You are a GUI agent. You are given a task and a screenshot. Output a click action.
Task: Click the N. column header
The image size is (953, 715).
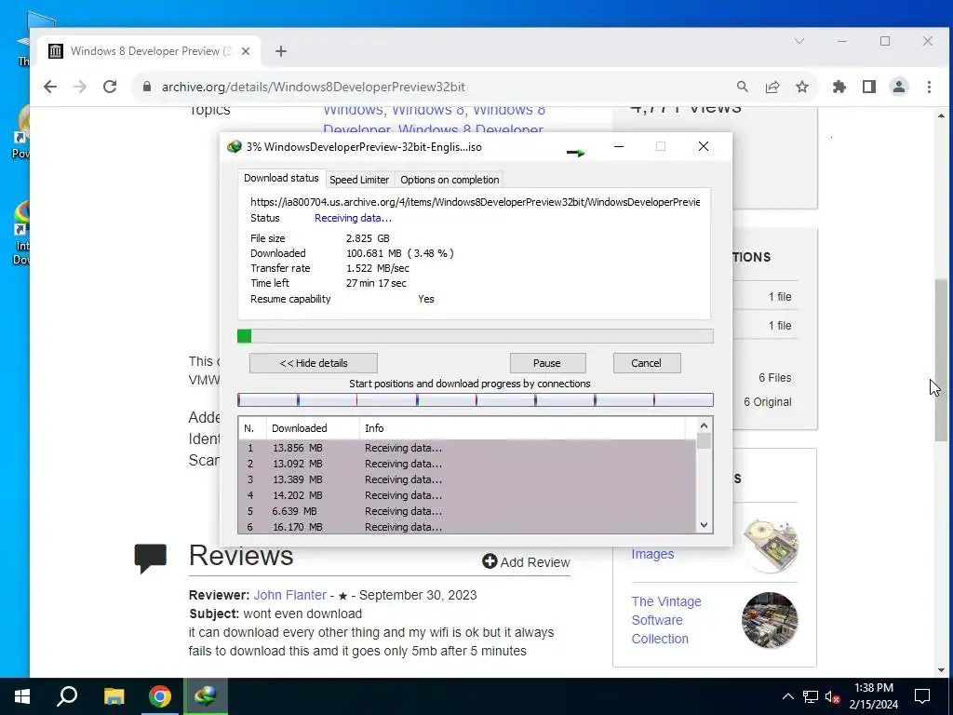click(252, 428)
